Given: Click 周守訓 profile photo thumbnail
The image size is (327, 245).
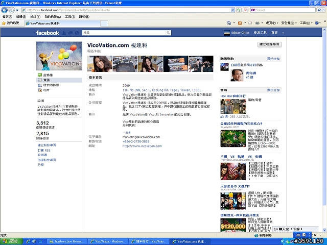Looking at the screenshot, I should pos(237,75).
